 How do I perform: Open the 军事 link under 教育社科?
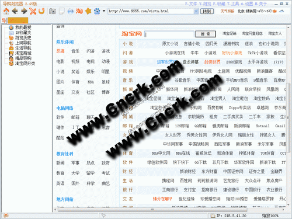(75, 163)
